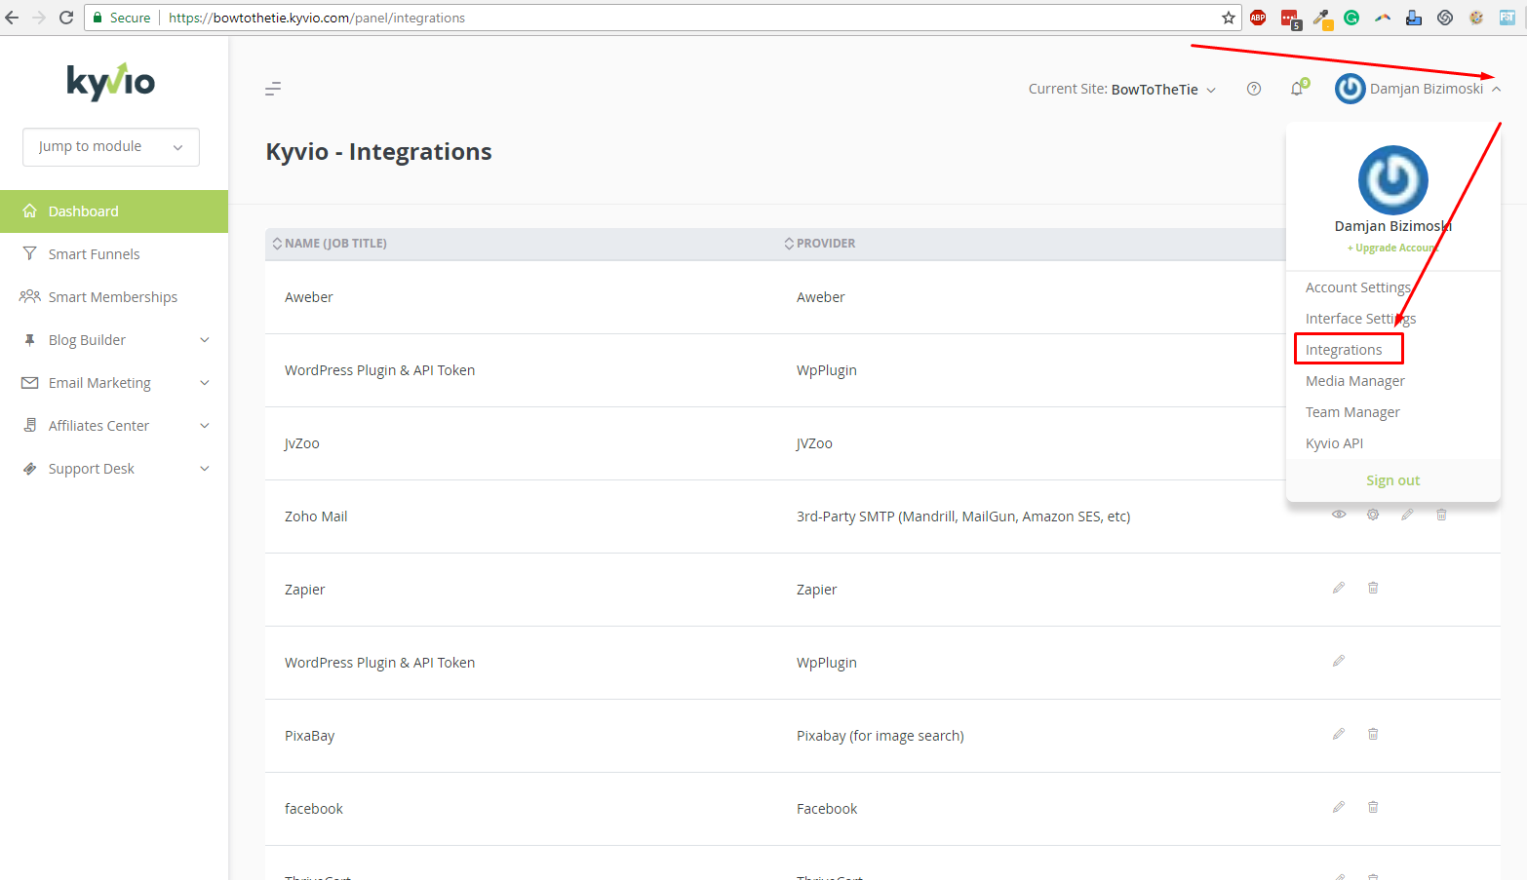Open the color picker eyedropper extension
The image size is (1527, 880).
click(1321, 18)
